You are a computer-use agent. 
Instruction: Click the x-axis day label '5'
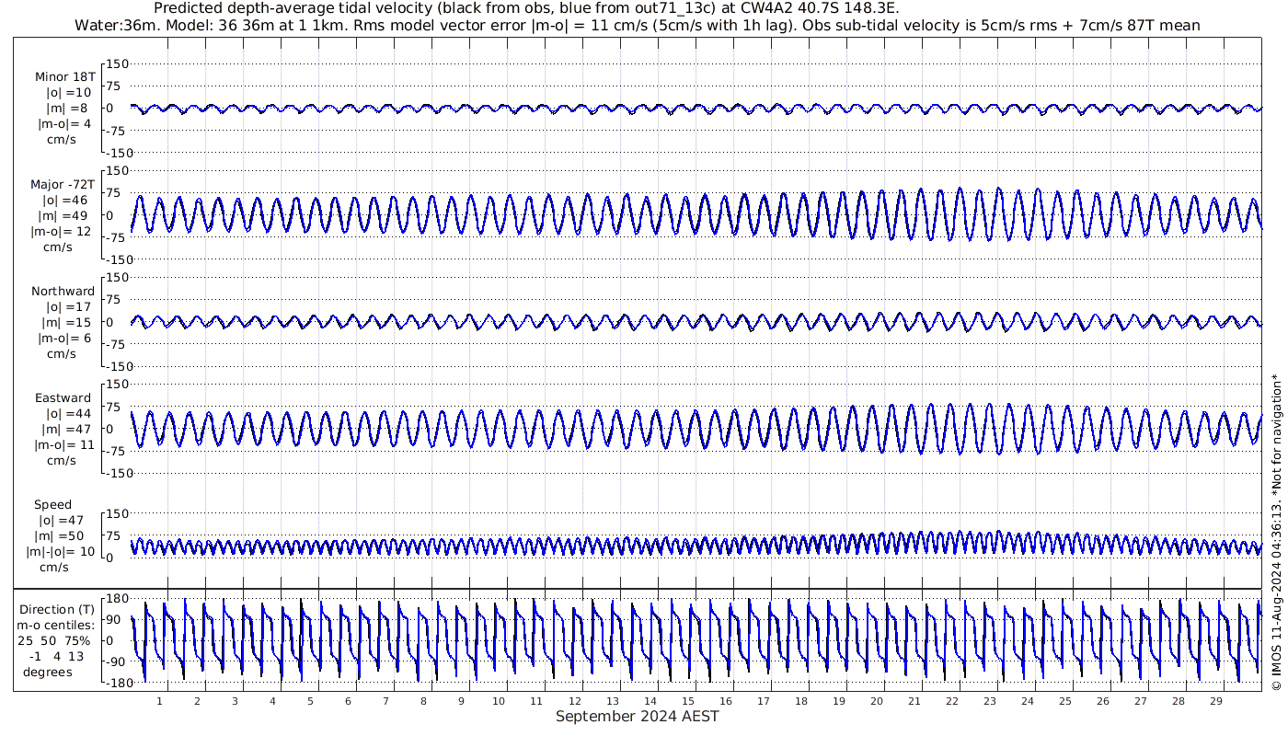(310, 701)
